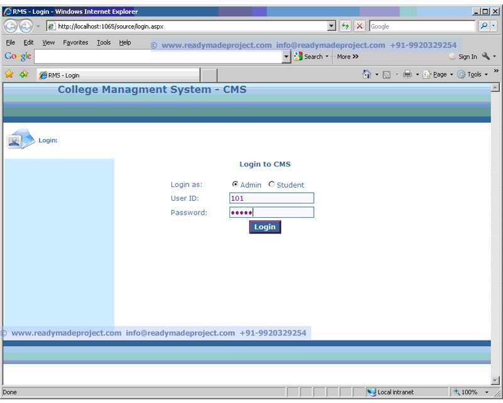The image size is (503, 403).
Task: Click the 'Login to CMS' title text
Action: click(265, 164)
